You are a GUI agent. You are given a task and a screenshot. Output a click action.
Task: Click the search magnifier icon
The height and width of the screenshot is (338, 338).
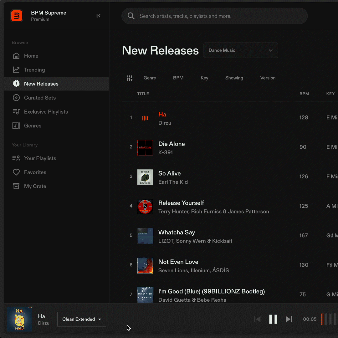click(x=131, y=16)
